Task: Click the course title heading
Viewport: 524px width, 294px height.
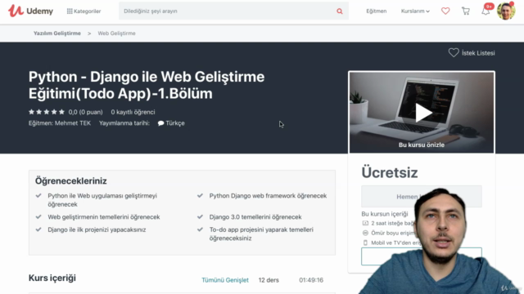Action: point(147,85)
